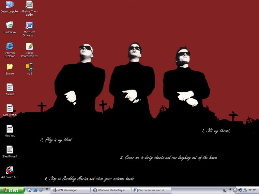The width and height of the screenshot is (259, 194).
Task: Open the Prullenbak recycle bin icon
Action: [10, 27]
